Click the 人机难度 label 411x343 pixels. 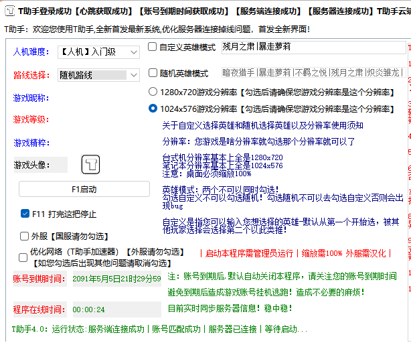[x=31, y=52]
